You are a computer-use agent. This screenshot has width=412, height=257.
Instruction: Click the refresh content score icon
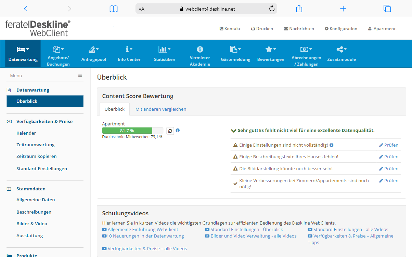pyautogui.click(x=170, y=131)
